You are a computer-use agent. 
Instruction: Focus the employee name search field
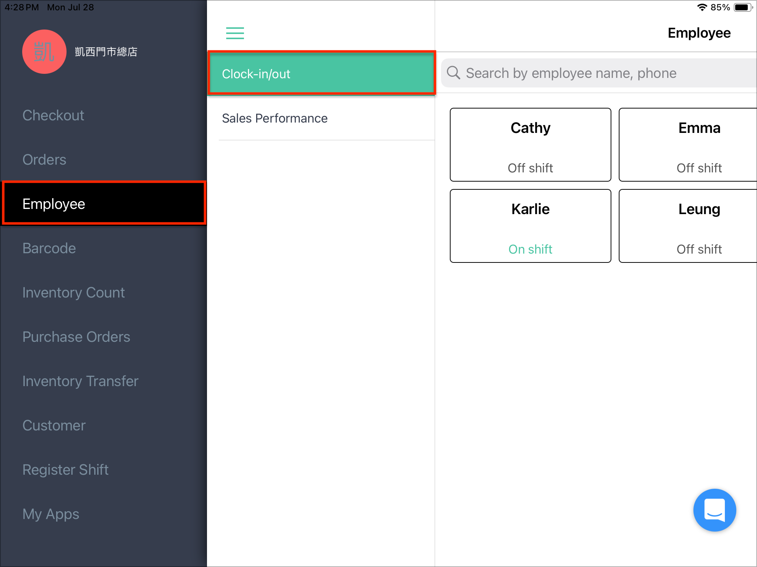click(x=599, y=73)
